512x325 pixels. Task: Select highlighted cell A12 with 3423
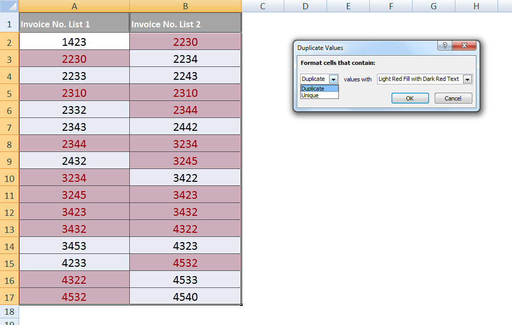(x=75, y=211)
